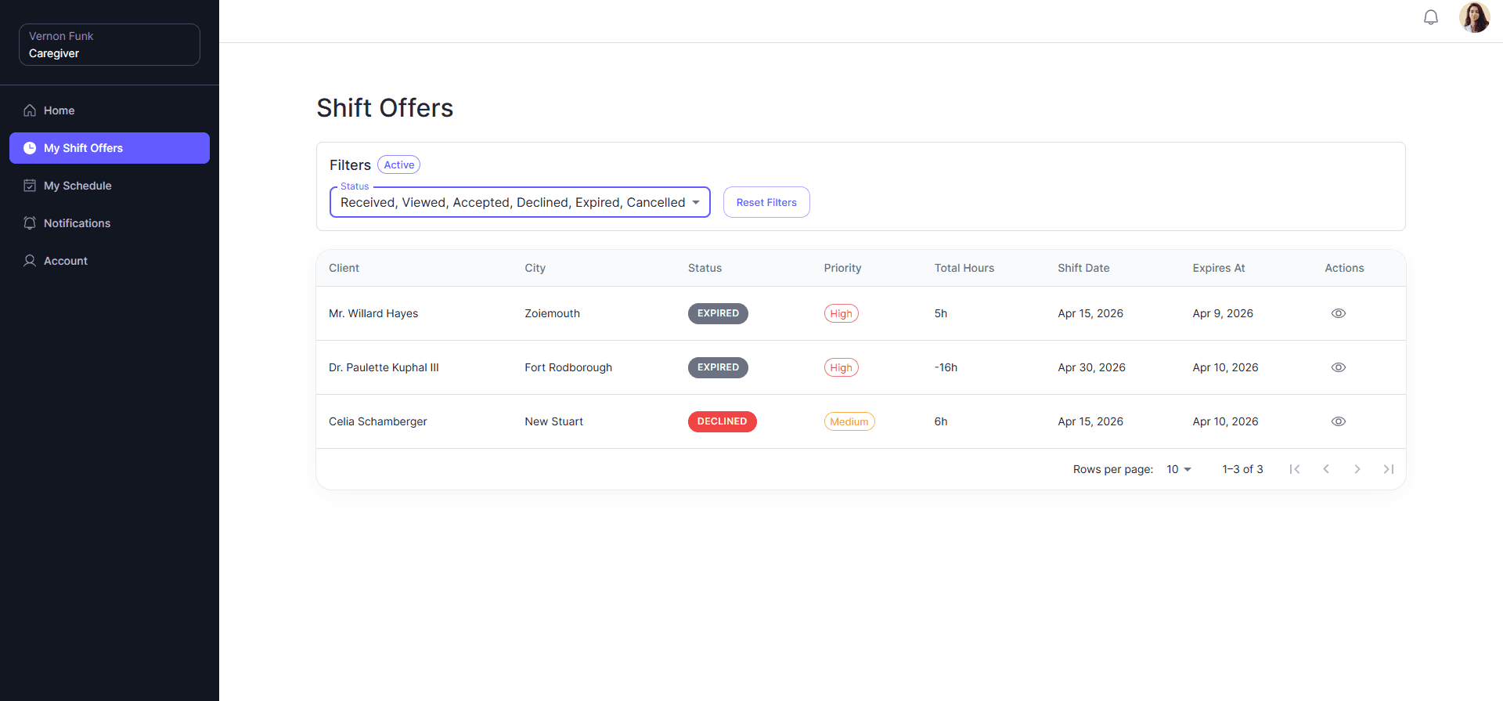Open the user avatar menu
This screenshot has width=1503, height=701.
click(x=1475, y=17)
